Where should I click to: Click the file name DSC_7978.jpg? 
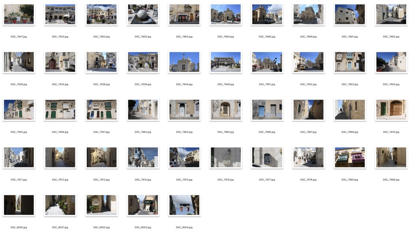point(309,179)
